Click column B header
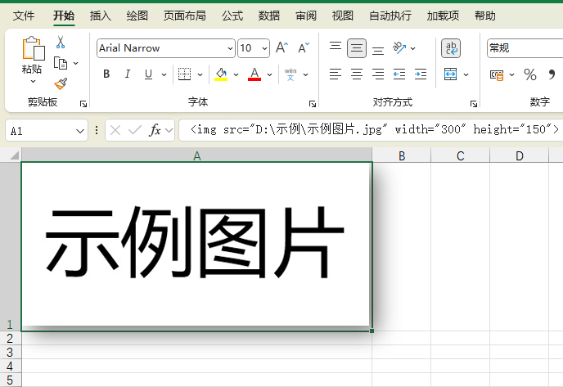 point(402,155)
